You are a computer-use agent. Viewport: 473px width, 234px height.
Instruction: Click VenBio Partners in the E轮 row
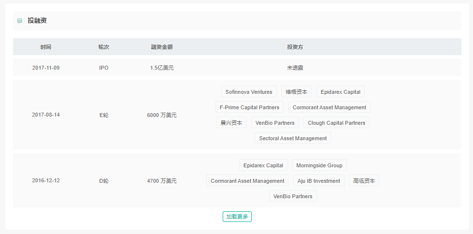pos(275,123)
